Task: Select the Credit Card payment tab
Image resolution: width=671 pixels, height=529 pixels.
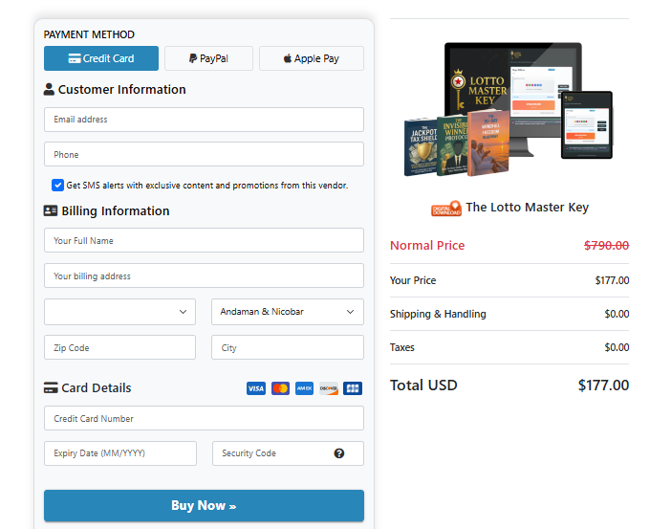Action: pyautogui.click(x=101, y=58)
